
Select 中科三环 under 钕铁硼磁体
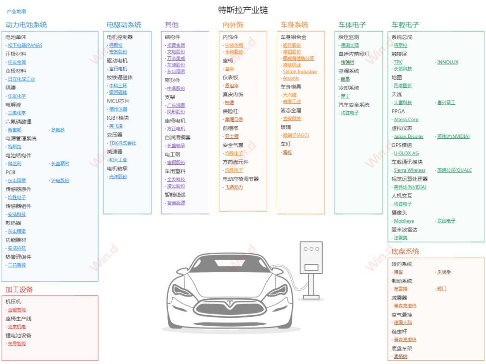(118, 86)
